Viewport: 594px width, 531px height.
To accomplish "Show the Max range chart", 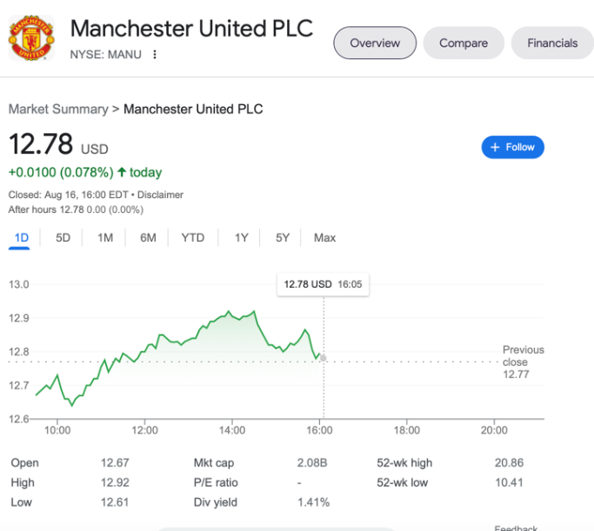I will (x=324, y=237).
